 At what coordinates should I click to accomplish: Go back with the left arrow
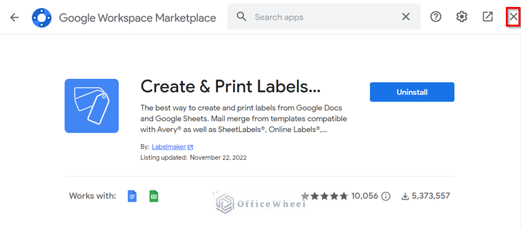(15, 17)
